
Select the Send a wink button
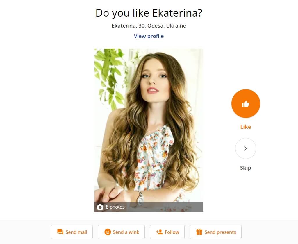coord(121,232)
